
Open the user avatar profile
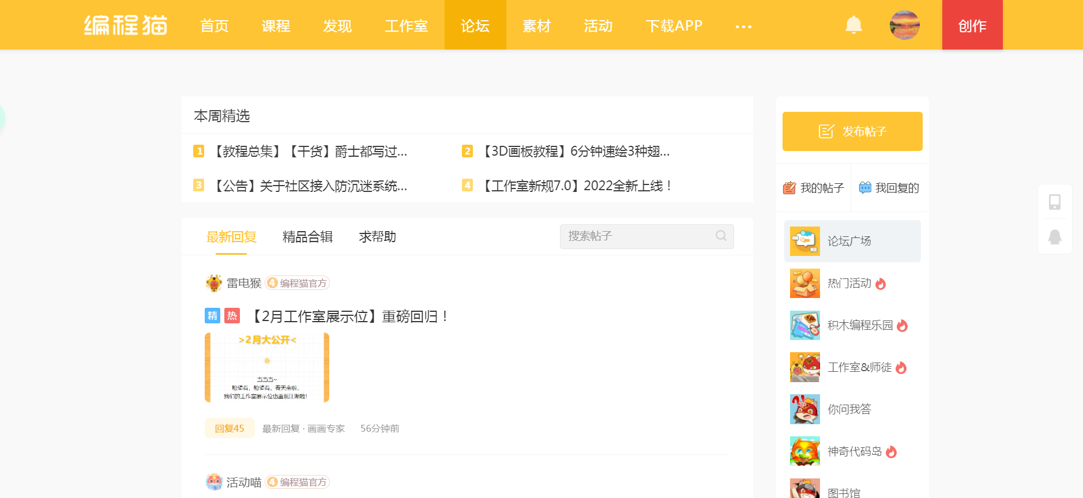tap(905, 25)
